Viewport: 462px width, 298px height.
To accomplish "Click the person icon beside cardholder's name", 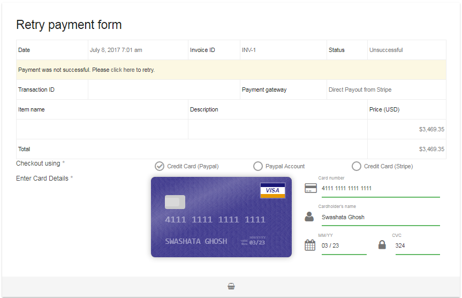I will tap(309, 217).
